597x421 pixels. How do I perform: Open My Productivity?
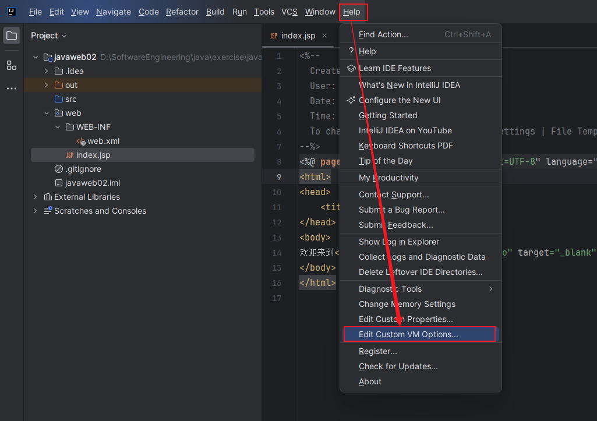point(421,178)
